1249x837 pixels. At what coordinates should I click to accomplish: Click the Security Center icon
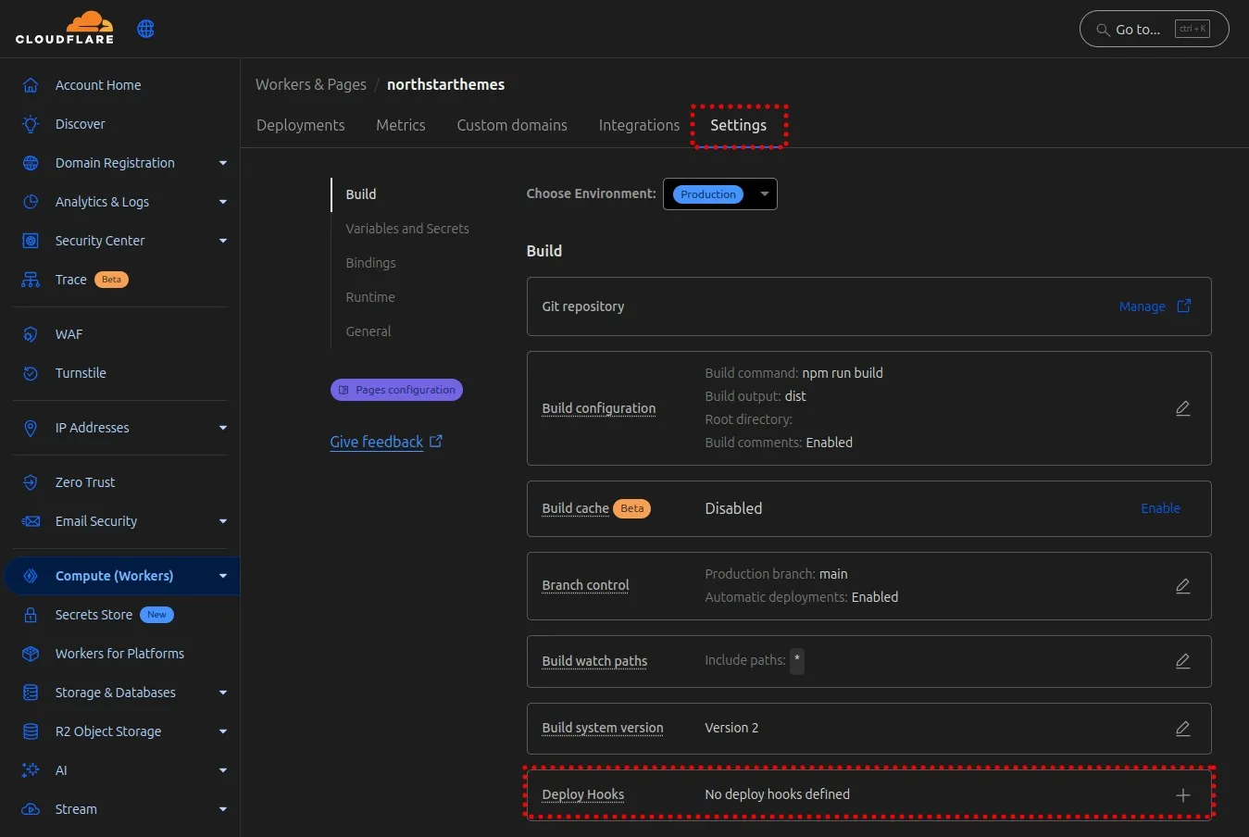click(31, 241)
